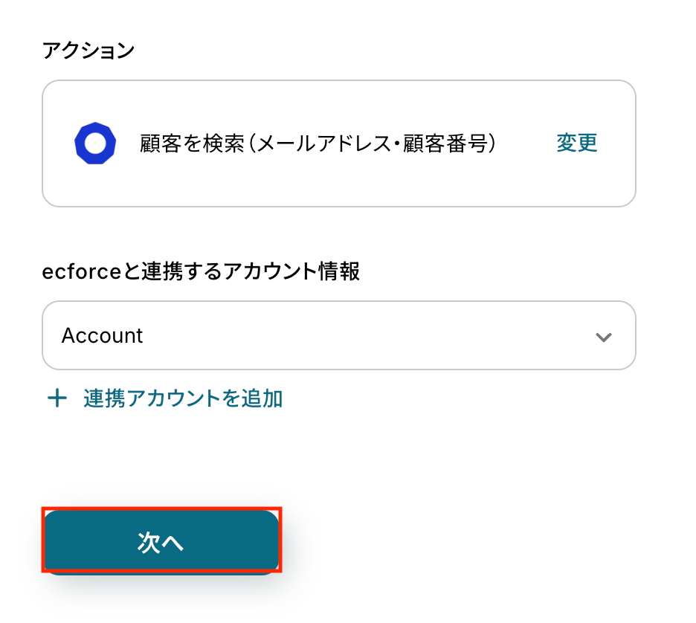
Task: Click the アクション section heading
Action: 88,51
